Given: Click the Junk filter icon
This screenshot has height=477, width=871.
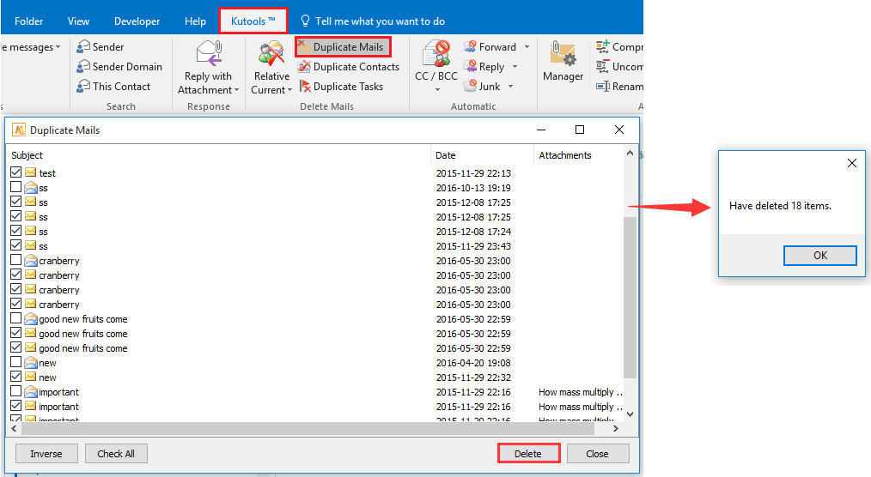Looking at the screenshot, I should point(470,86).
